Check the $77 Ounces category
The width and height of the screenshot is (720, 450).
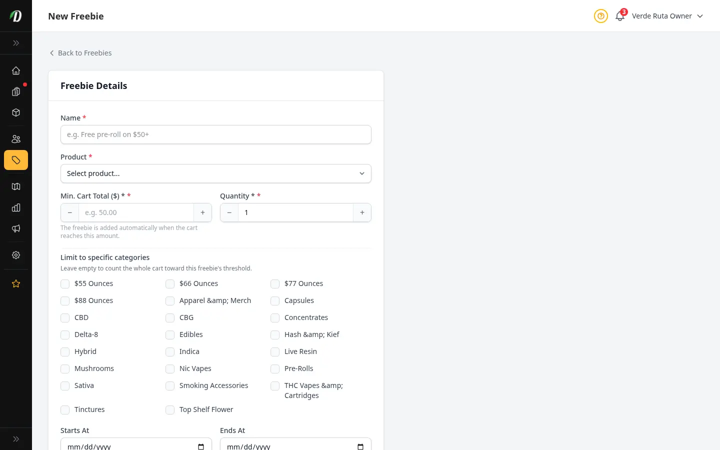(x=275, y=284)
